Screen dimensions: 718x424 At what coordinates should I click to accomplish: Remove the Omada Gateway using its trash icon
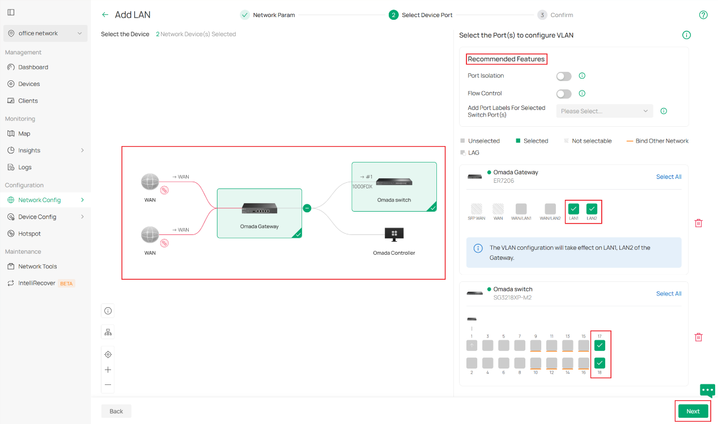click(x=698, y=223)
